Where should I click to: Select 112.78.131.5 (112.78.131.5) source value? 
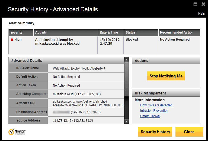73,121
